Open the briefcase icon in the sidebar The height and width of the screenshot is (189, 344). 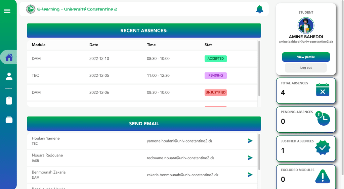9,120
